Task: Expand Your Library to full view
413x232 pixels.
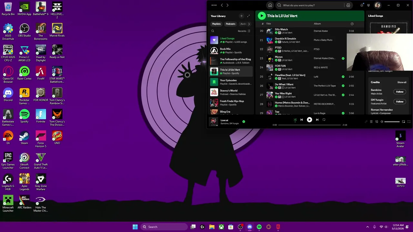Action: coord(248,16)
